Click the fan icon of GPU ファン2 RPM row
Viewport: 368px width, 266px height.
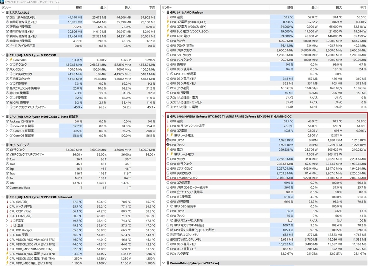pyautogui.click(x=167, y=145)
